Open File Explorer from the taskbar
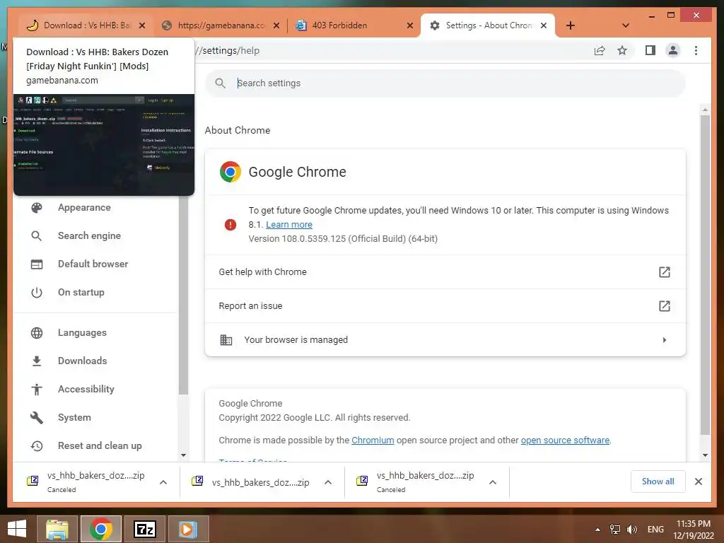724x543 pixels. [57, 529]
